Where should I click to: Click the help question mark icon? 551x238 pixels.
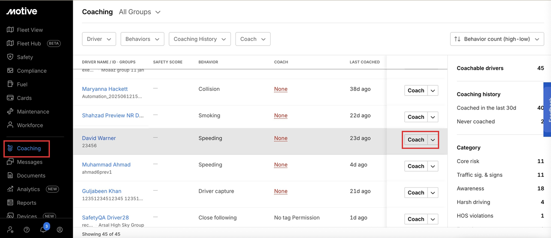[27, 230]
